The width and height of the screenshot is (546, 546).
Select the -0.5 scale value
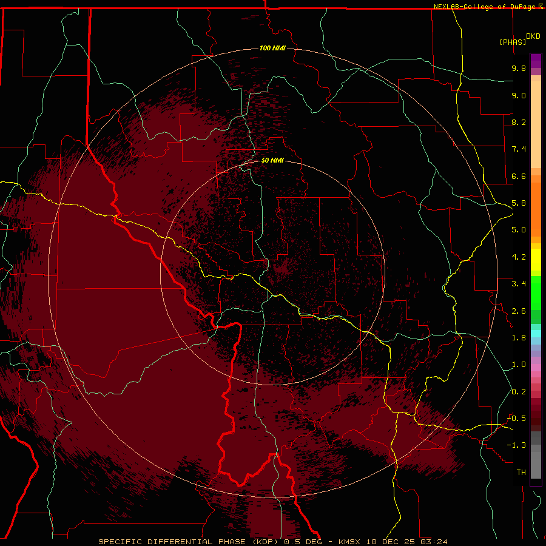pyautogui.click(x=516, y=419)
